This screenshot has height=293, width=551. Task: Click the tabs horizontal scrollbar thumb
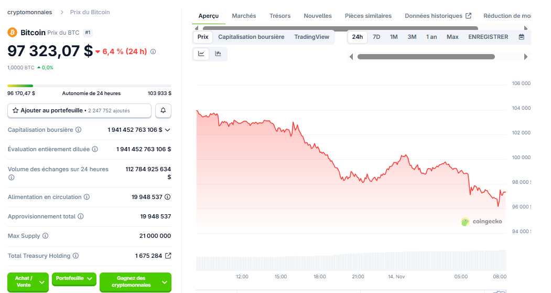pyautogui.click(x=340, y=28)
